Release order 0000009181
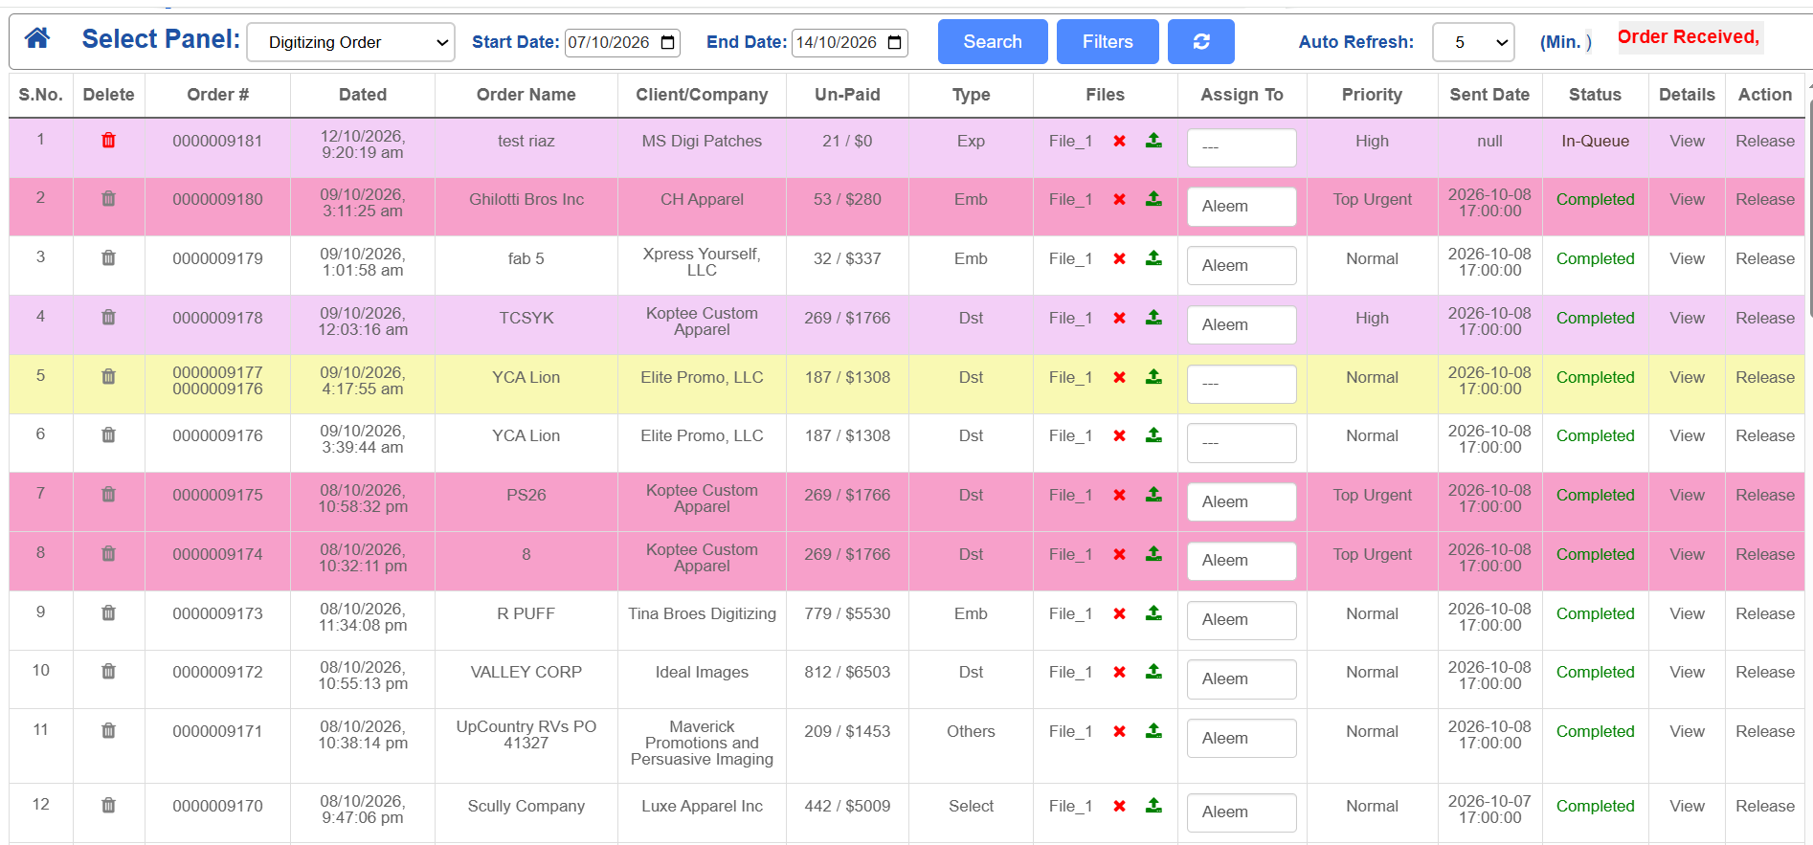Viewport: 1813px width, 845px height. [1765, 141]
